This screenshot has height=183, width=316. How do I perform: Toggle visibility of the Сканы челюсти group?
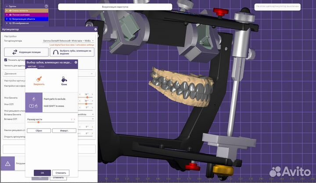click(9, 11)
